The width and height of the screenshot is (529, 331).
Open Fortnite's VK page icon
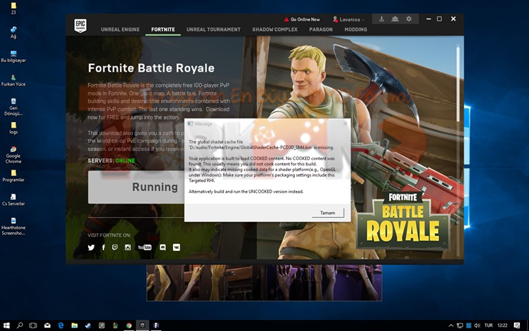coord(176,248)
